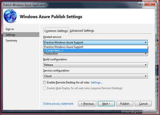Viewport: 160px width, 115px height.
Task: Select the <Create New...> option
Action: [95, 51]
